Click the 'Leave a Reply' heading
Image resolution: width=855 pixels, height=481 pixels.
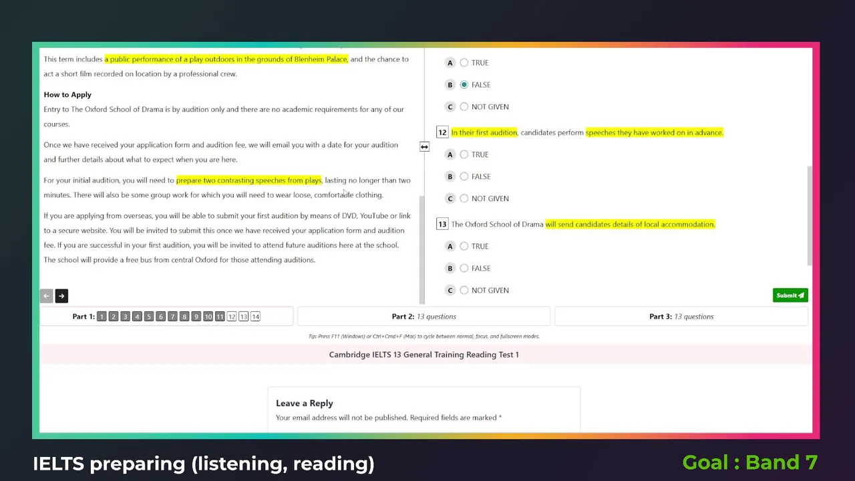point(305,404)
